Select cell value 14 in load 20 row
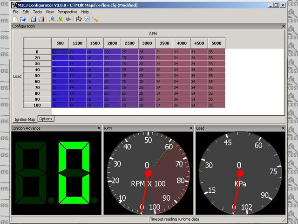 pyautogui.click(x=78, y=58)
